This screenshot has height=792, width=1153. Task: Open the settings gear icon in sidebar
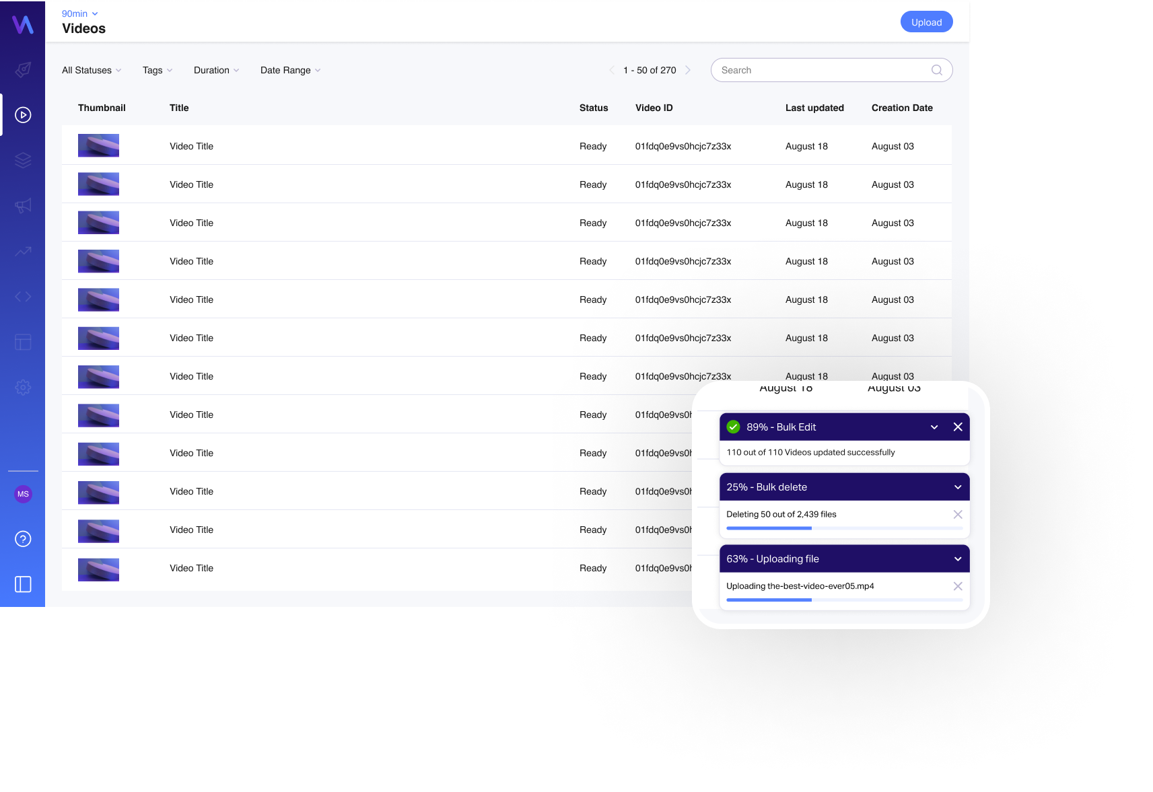[23, 388]
